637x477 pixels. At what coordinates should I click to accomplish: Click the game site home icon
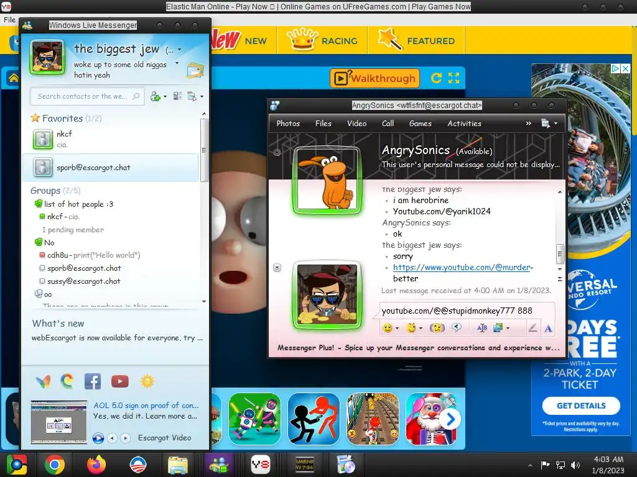pyautogui.click(x=14, y=78)
